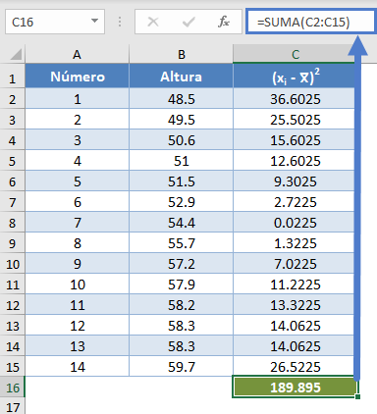Select cell with value 58.2
This screenshot has height=414, width=377.
(182, 305)
